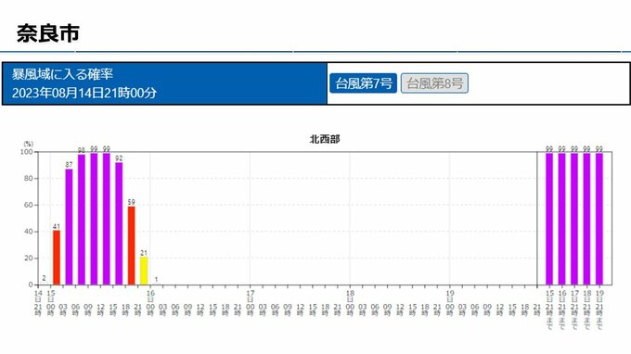This screenshot has height=354, width=631.
Task: Click the 北西部 chart title
Action: 325,139
